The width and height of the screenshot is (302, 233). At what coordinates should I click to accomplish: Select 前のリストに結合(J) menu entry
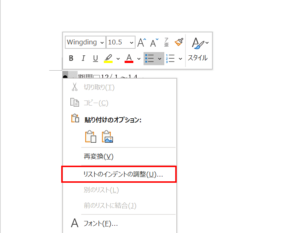(x=120, y=205)
